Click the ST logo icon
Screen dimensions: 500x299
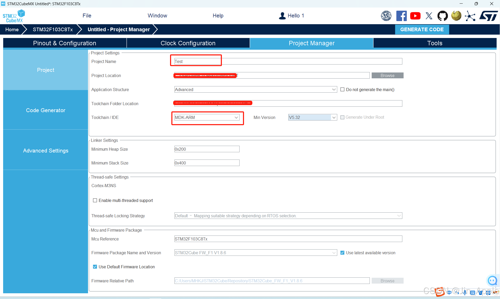(x=489, y=16)
